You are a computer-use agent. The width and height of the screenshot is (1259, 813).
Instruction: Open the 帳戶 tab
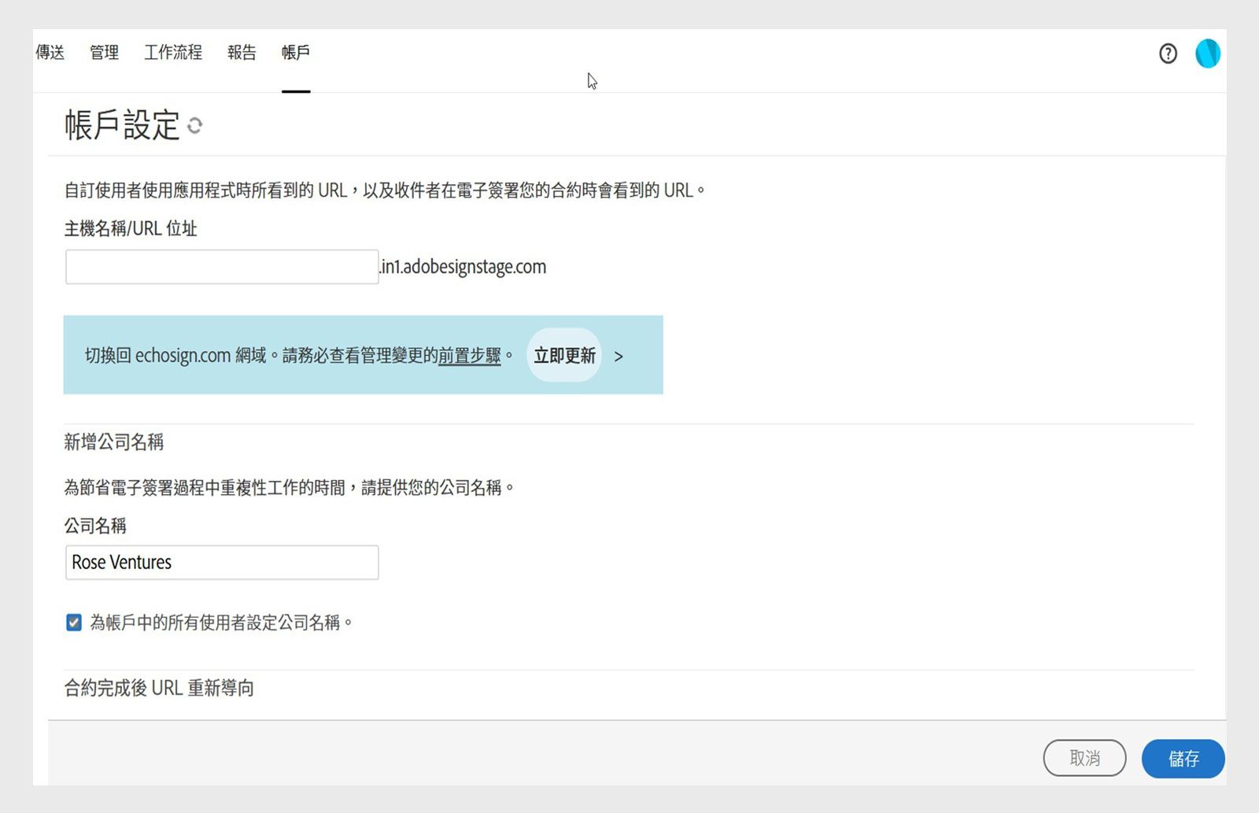(295, 53)
